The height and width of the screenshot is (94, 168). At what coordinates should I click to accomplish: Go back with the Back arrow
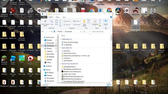(43, 32)
